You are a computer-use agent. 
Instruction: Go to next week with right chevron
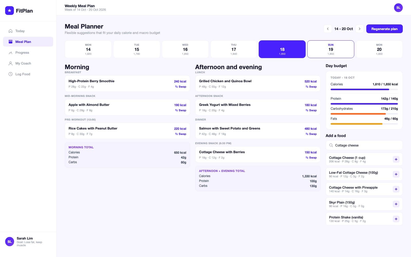pos(360,29)
